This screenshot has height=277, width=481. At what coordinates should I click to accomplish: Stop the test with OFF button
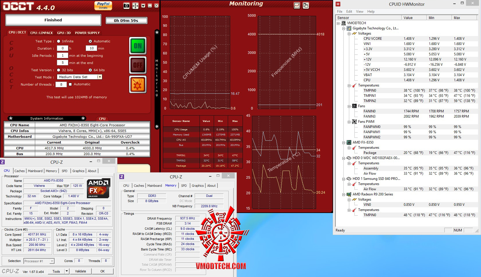pyautogui.click(x=138, y=65)
